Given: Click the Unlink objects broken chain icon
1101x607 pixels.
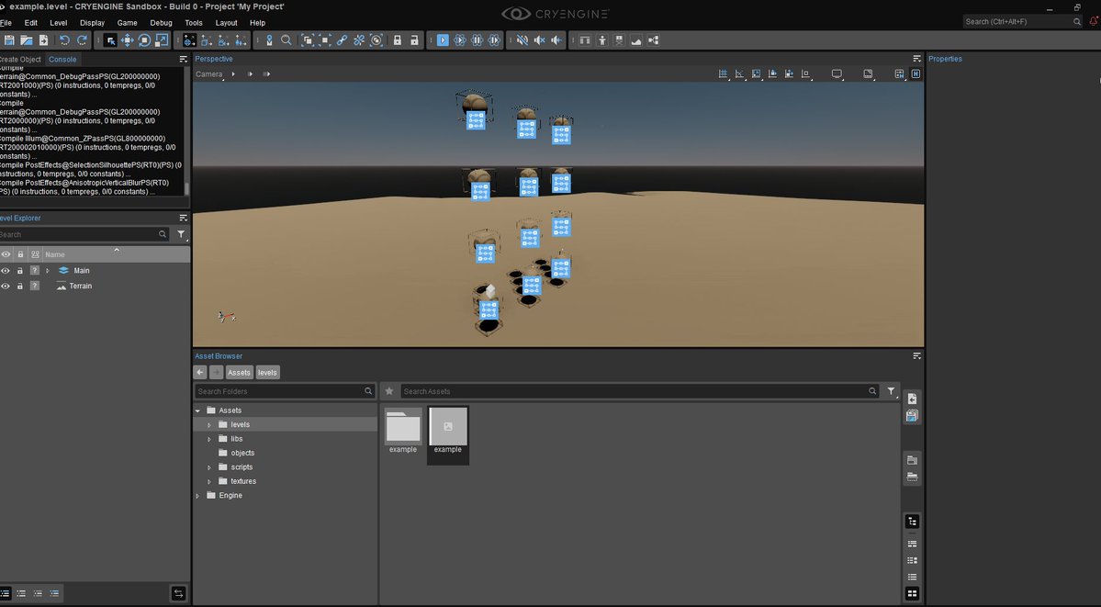Looking at the screenshot, I should (x=359, y=40).
